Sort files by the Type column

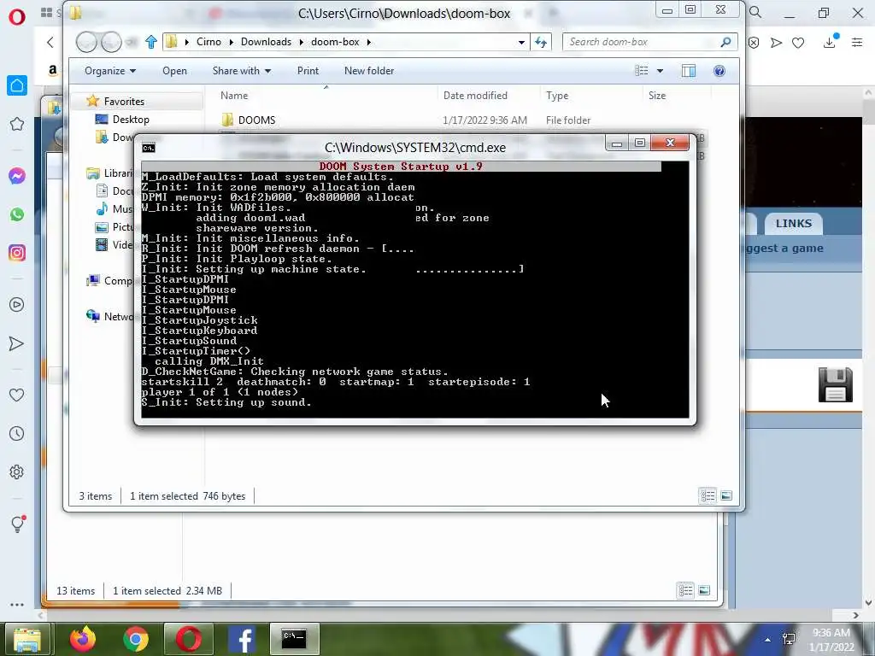(x=557, y=96)
